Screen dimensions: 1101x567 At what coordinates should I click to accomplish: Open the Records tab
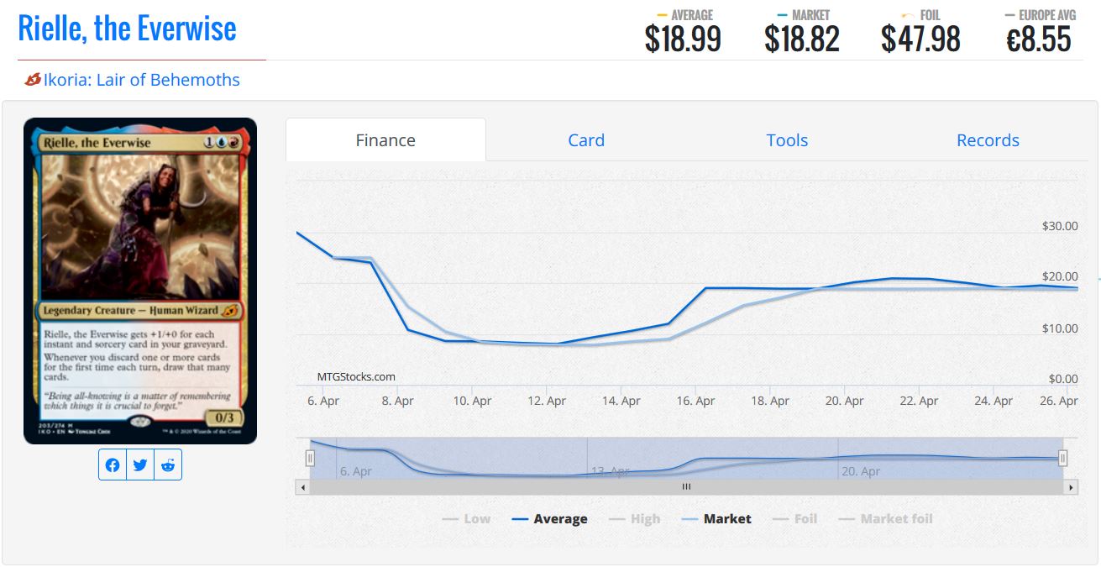tap(988, 140)
